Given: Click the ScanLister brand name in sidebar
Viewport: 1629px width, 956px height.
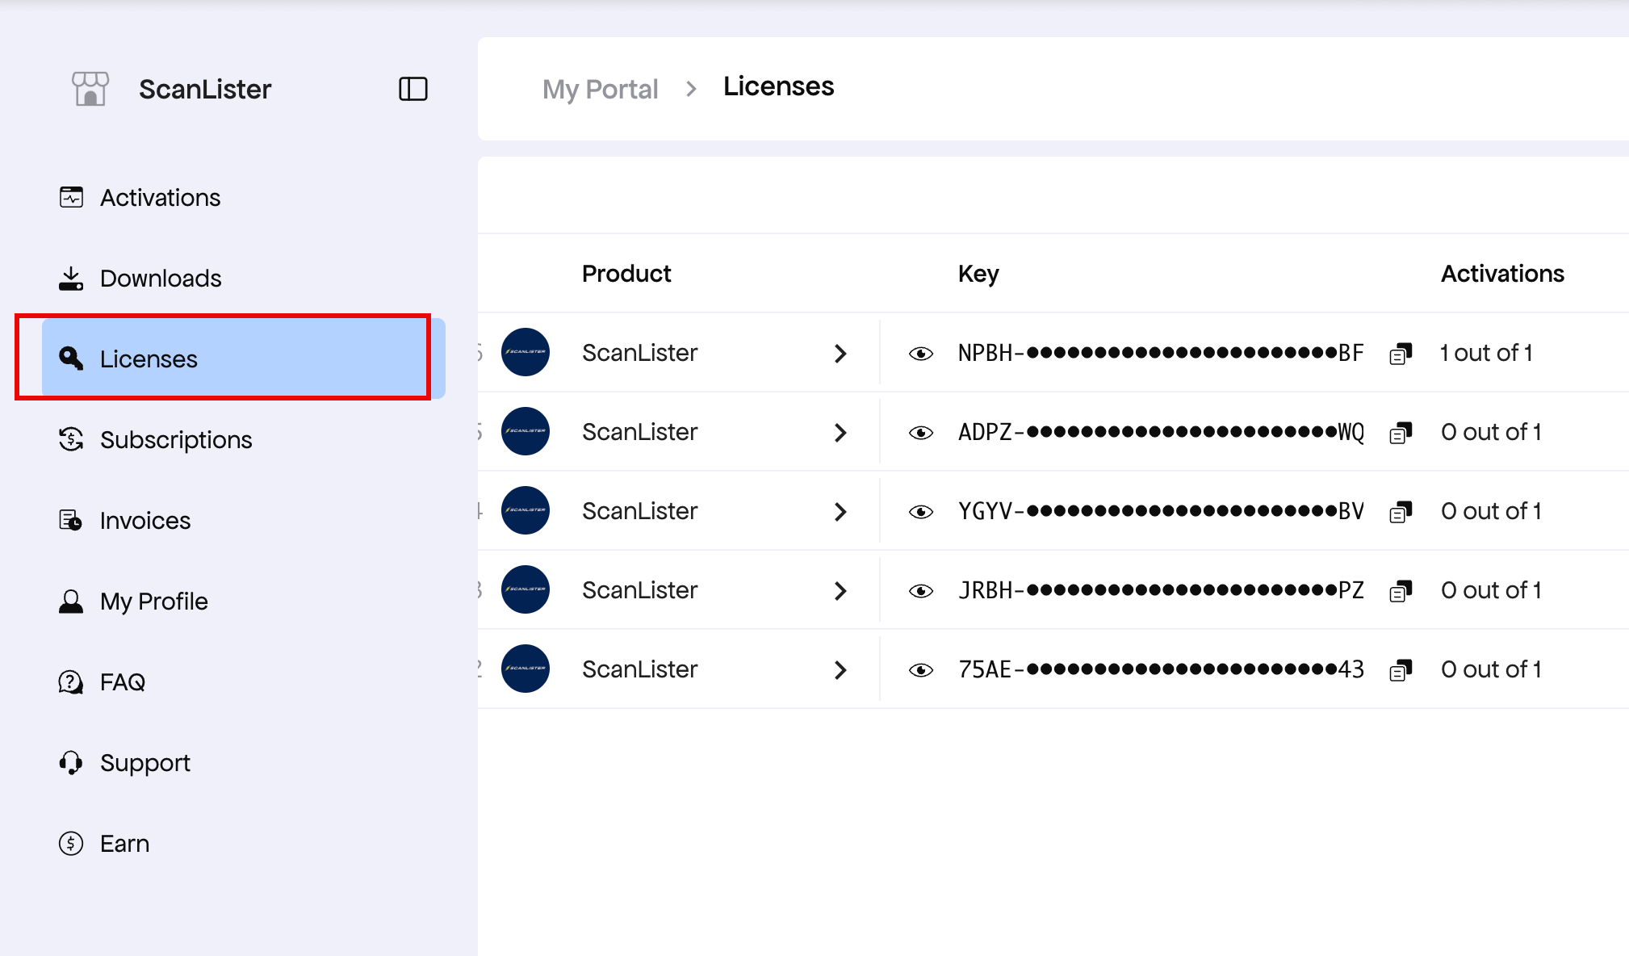Looking at the screenshot, I should pos(205,89).
